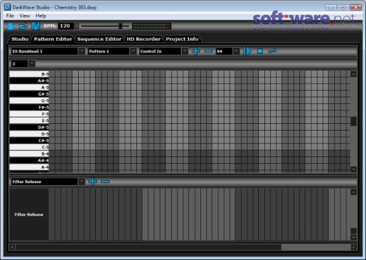Click the horizontal scrollbar left arrow
This screenshot has height=260, width=366.
12,247
